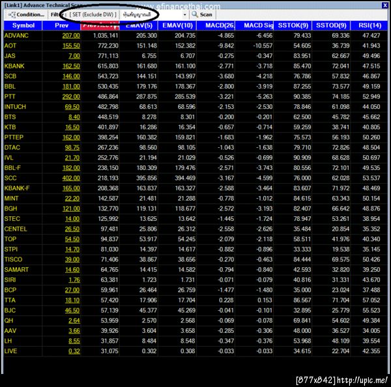Select the JAS symbol
This screenshot has height=387, width=391.
coord(10,56)
